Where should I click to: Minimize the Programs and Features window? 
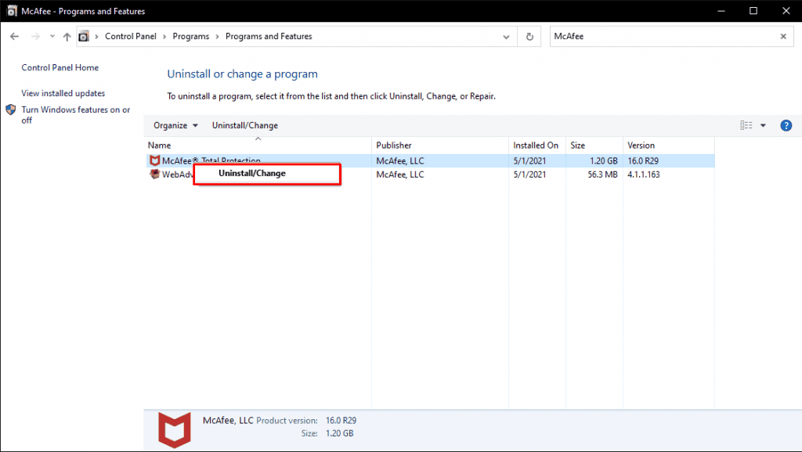pos(721,11)
